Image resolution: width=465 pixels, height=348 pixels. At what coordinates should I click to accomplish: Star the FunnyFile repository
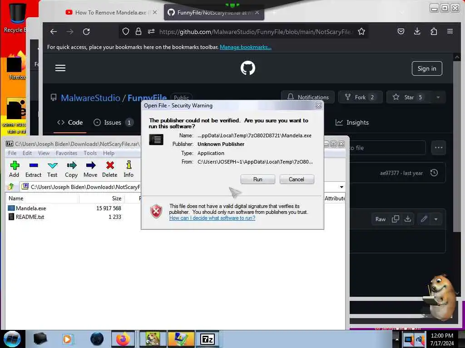click(x=408, y=97)
